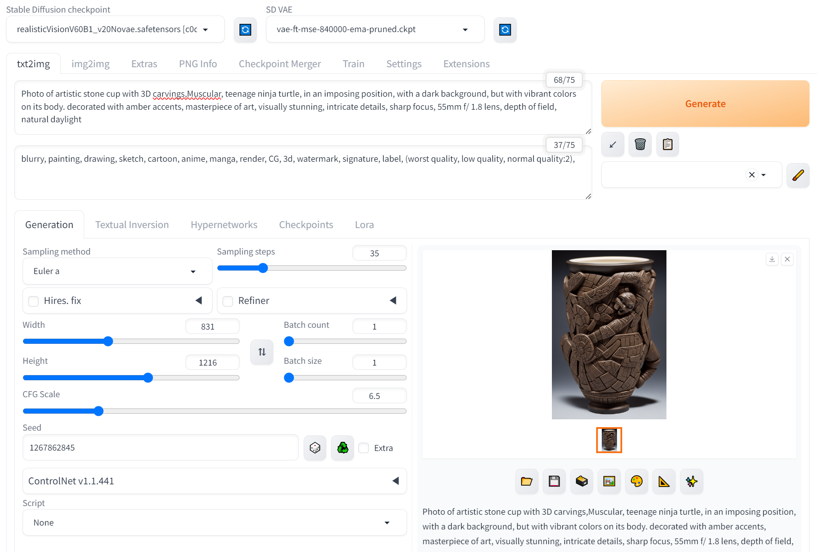Swap width and height values
Screen dimensions: 817x552
pos(262,352)
